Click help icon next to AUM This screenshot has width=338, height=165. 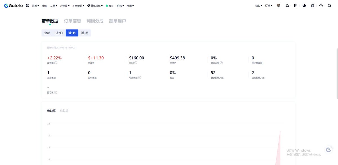click(x=136, y=63)
